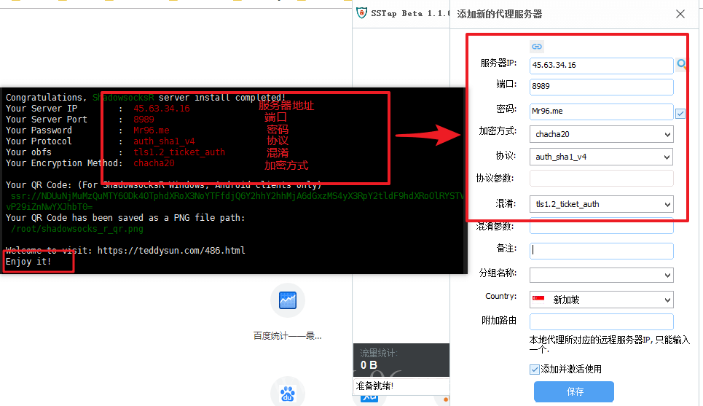
Task: Open the Baidu statistics chart shortcut icon
Action: (x=288, y=300)
